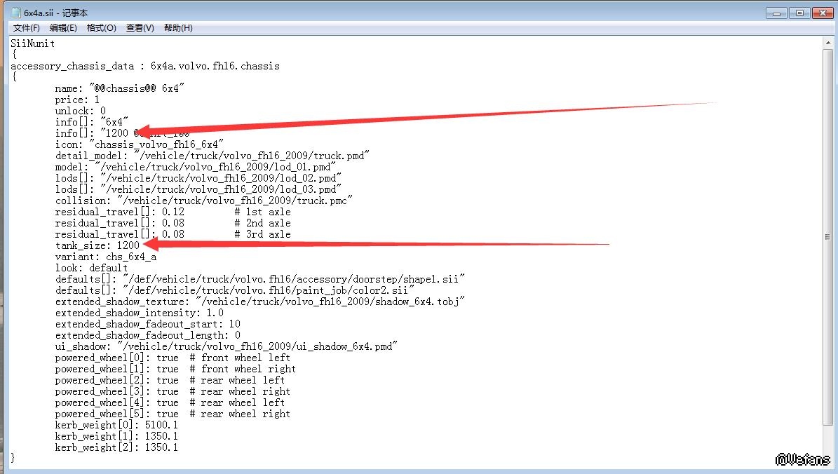Click the model lod_01.pmd line

[195, 167]
